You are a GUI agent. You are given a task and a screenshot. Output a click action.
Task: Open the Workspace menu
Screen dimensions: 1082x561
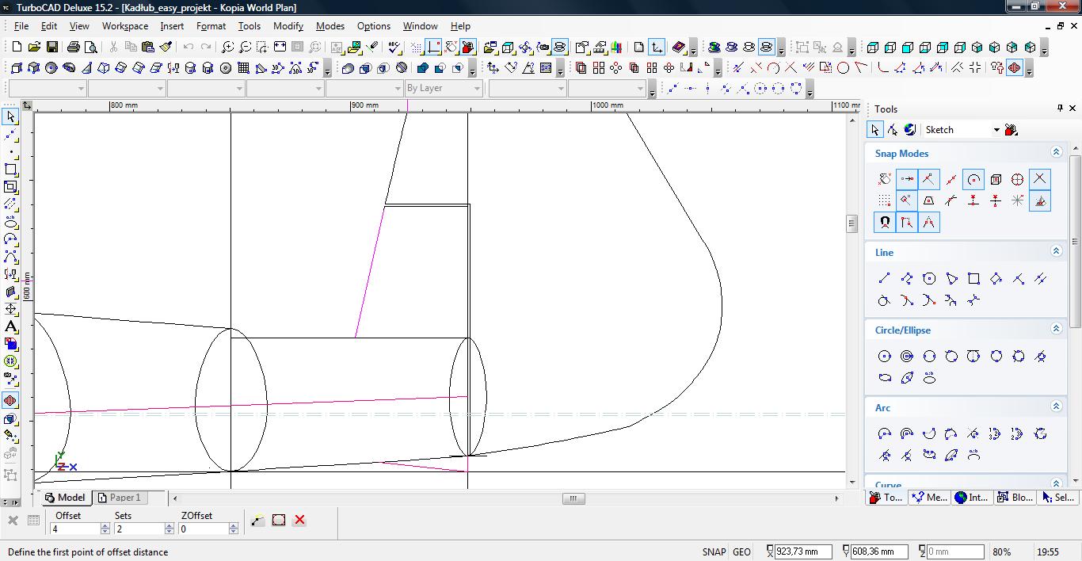[x=124, y=26]
